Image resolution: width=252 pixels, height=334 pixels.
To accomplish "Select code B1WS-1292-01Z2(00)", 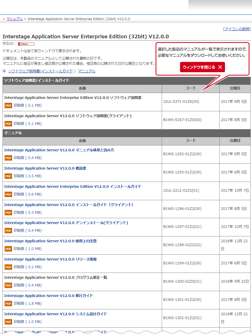I will 182,154.
